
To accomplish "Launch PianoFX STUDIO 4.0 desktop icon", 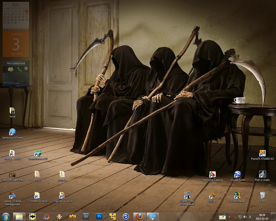I will coord(262,155).
